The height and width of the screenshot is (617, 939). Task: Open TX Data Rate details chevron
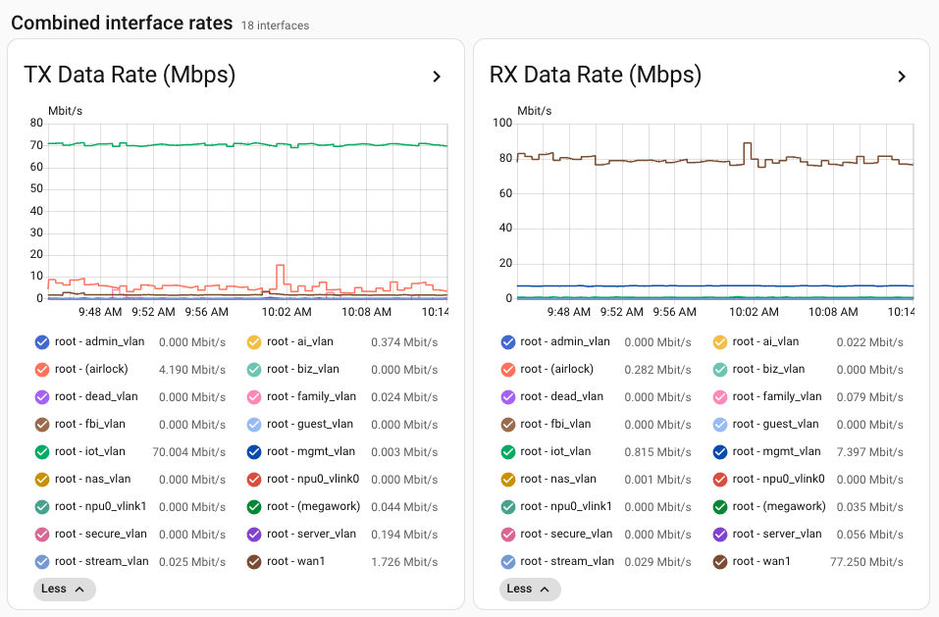437,77
